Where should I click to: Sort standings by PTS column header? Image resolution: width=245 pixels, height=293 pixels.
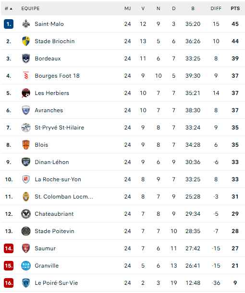click(235, 9)
